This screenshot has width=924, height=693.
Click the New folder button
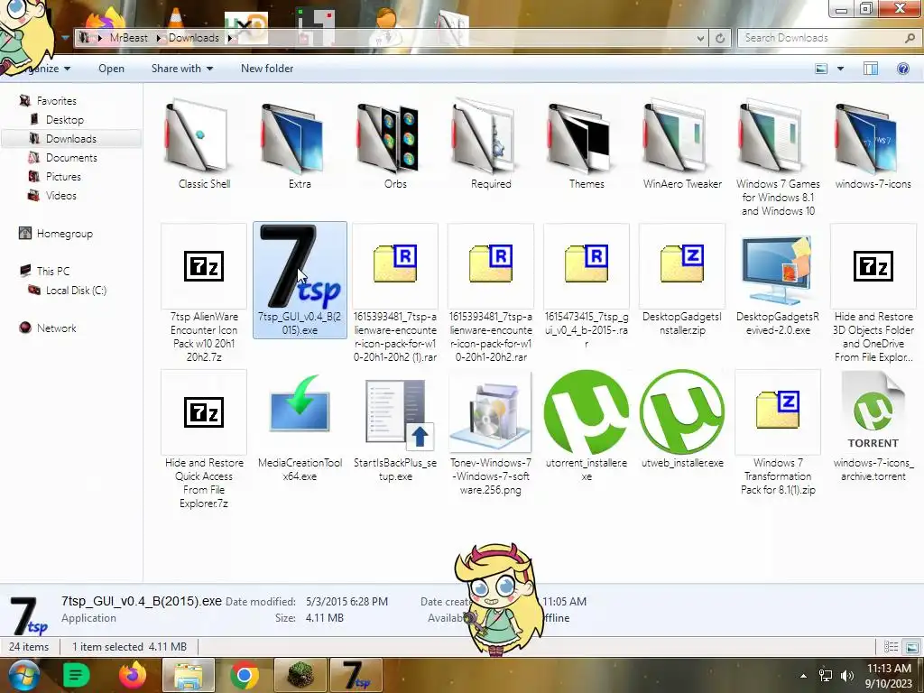click(267, 69)
